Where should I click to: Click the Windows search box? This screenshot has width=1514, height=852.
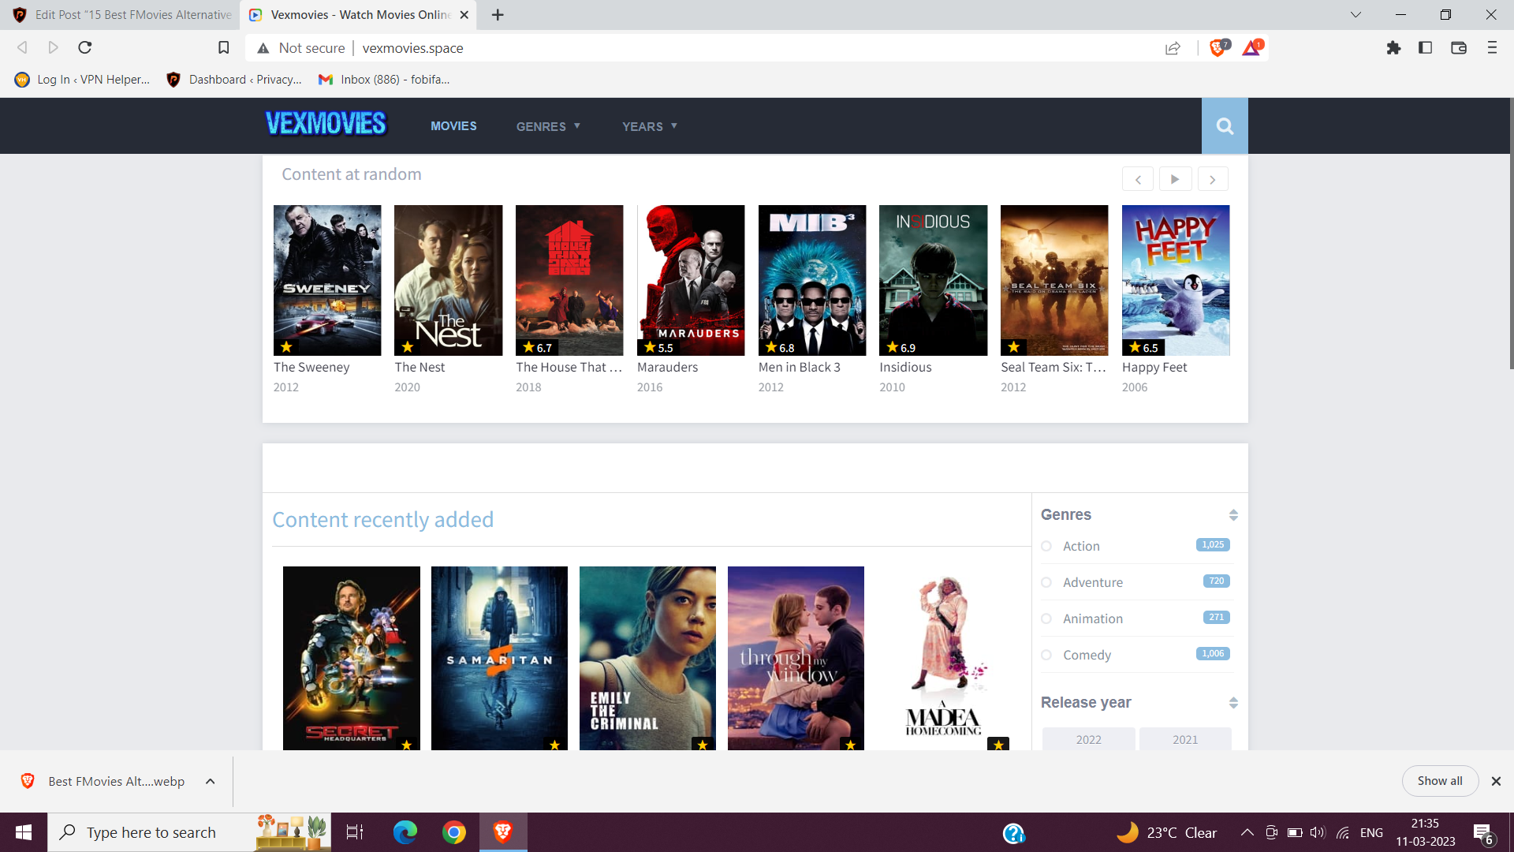(x=189, y=832)
